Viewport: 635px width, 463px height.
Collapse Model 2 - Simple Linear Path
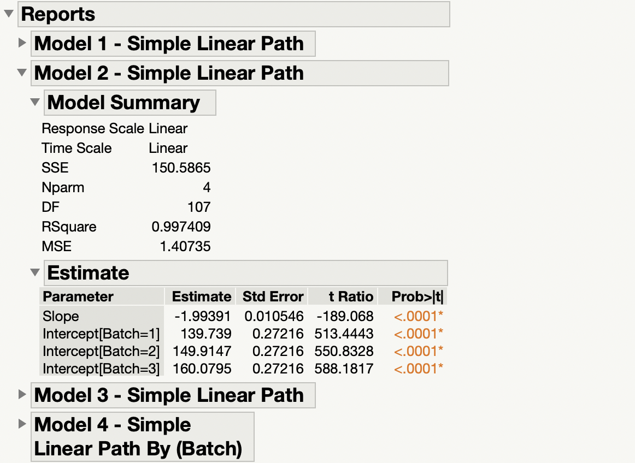22,73
